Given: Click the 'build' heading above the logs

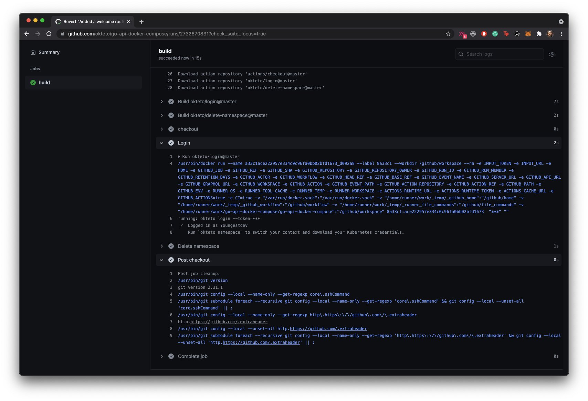Looking at the screenshot, I should [x=165, y=51].
